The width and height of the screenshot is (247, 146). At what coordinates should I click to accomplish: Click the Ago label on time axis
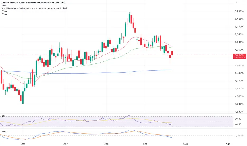click(x=228, y=144)
